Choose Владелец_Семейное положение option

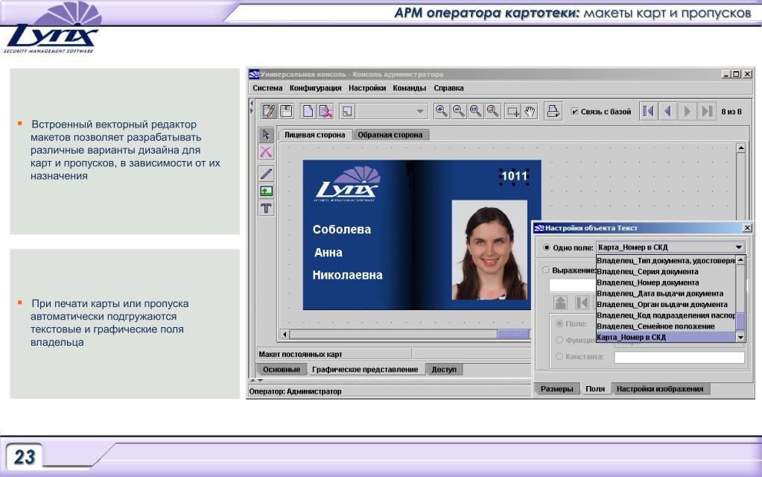(x=666, y=326)
